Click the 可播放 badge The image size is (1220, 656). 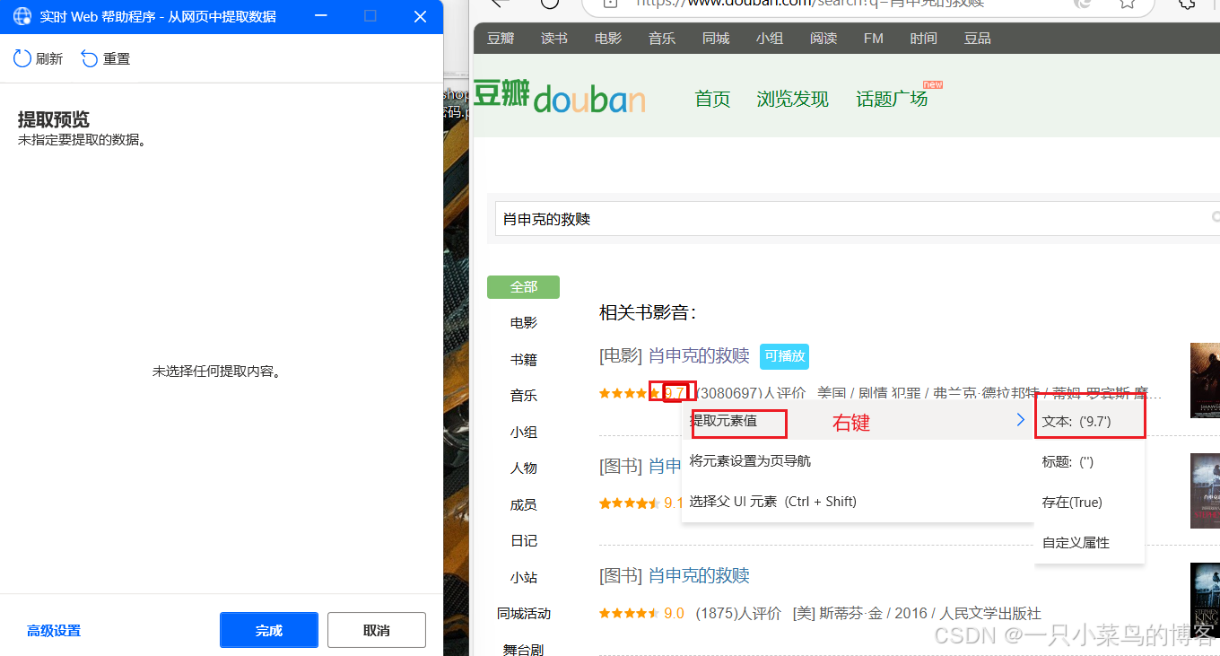tap(785, 356)
